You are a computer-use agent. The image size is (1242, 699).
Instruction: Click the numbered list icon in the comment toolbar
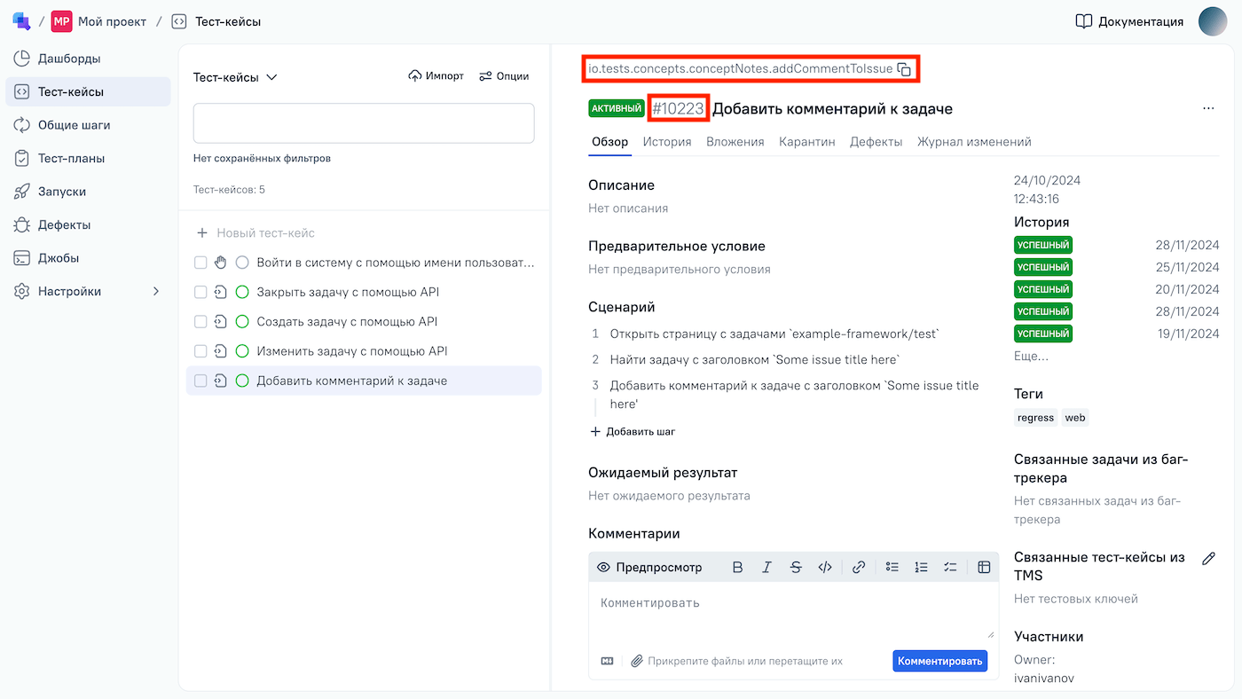(x=921, y=568)
